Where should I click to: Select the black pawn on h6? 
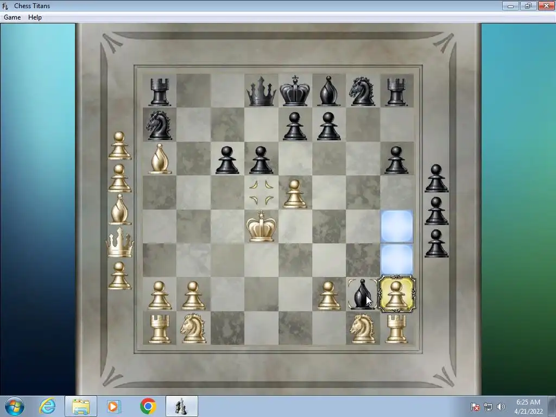[396, 160]
